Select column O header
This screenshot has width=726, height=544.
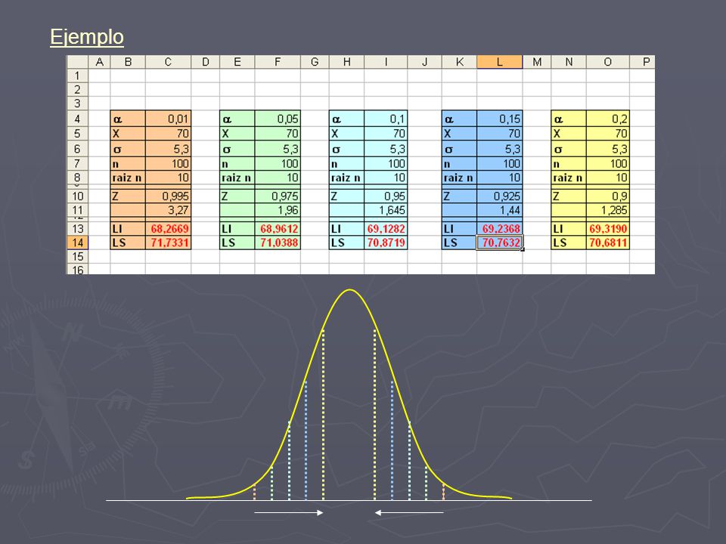point(608,62)
